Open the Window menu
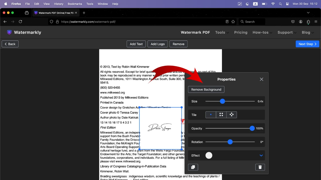The image size is (321, 180). 103,4
